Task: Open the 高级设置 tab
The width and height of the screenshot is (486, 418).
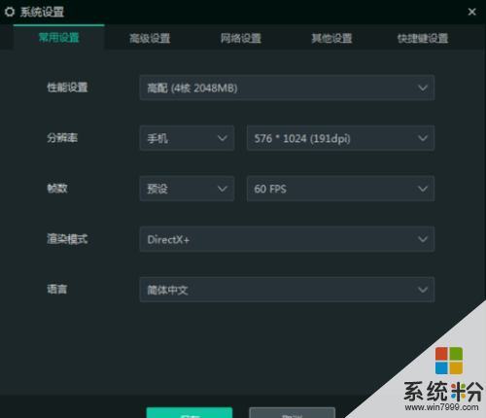Action: (150, 38)
